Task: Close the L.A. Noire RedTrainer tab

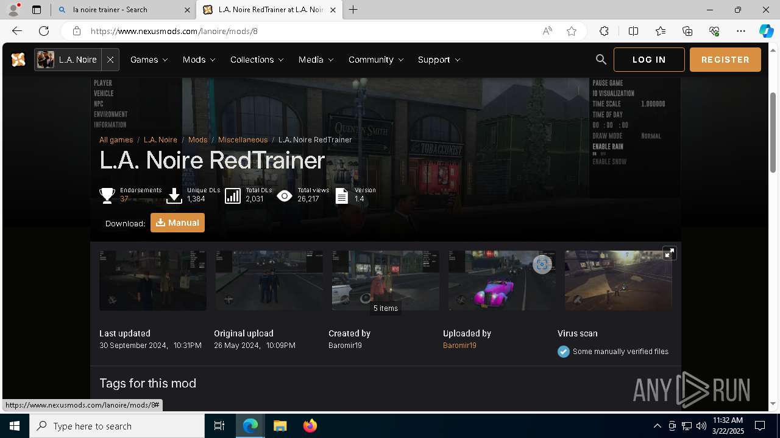Action: coord(333,10)
